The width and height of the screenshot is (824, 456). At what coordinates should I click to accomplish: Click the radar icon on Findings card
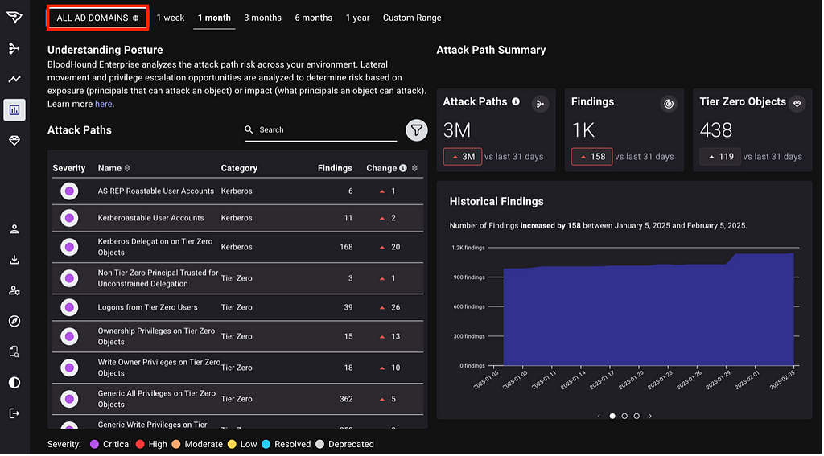[x=669, y=104]
